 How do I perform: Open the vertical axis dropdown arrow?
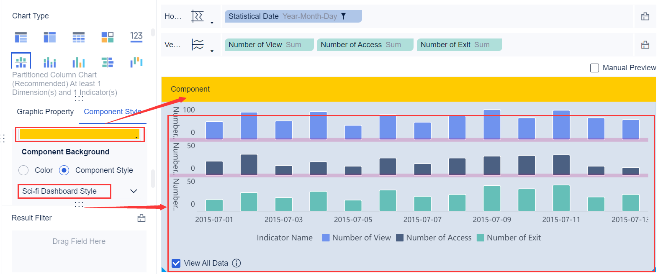click(212, 51)
